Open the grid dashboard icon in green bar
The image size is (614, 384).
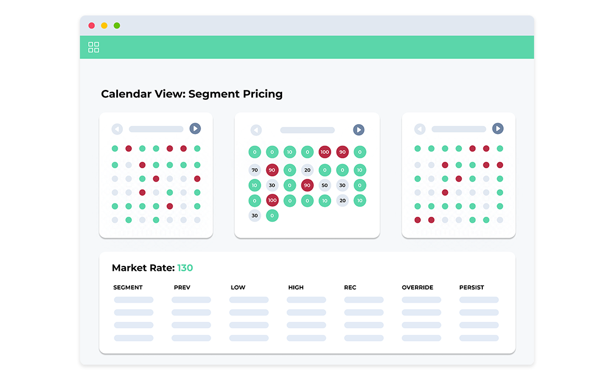(x=94, y=47)
